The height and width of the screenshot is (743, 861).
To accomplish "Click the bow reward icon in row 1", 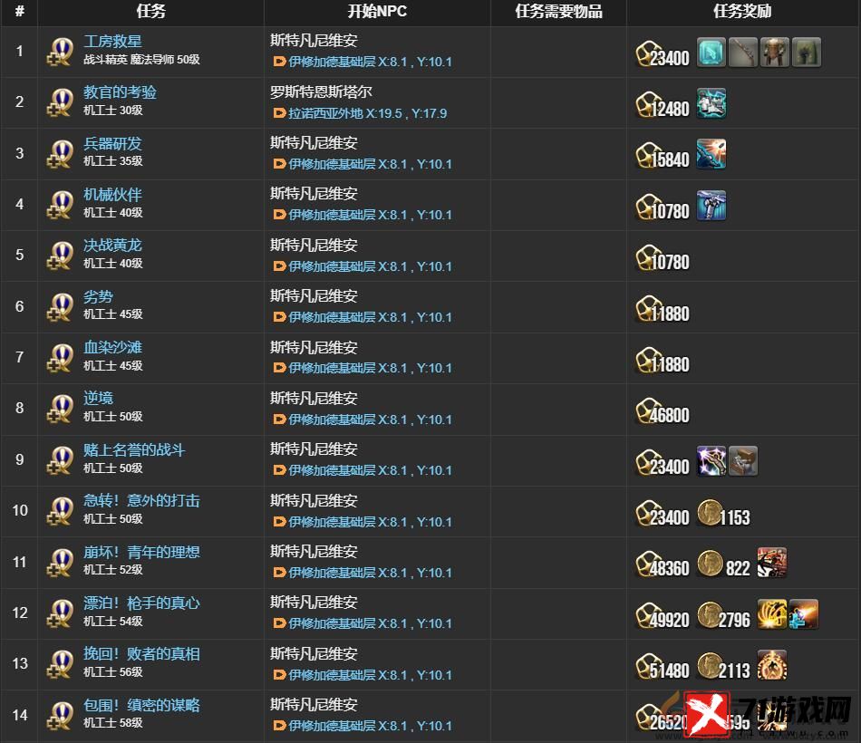I will pos(743,53).
